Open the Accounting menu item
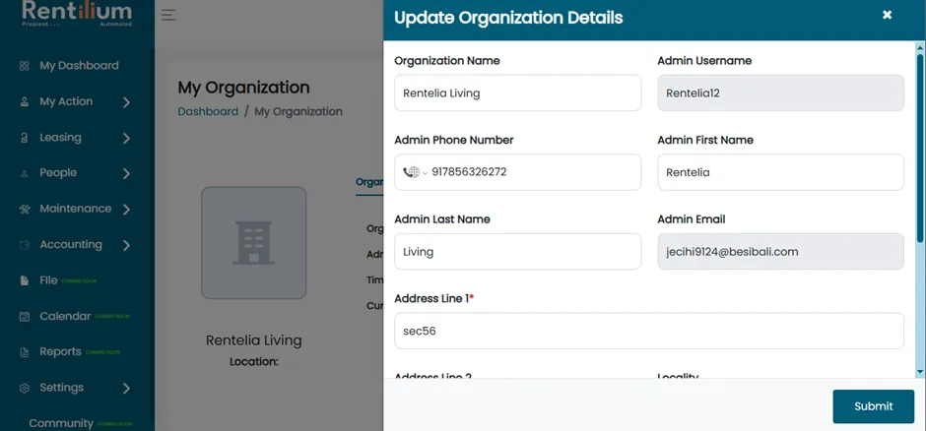Image resolution: width=926 pixels, height=431 pixels. point(71,245)
